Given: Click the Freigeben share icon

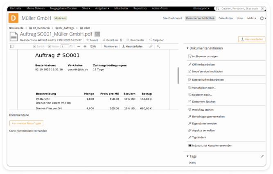Looking at the screenshot, I should pos(151,40).
